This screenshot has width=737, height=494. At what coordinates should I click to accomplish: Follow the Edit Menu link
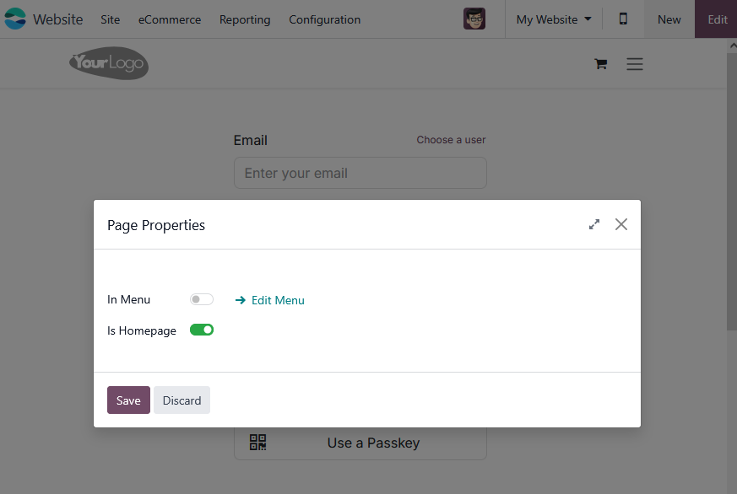coord(270,300)
